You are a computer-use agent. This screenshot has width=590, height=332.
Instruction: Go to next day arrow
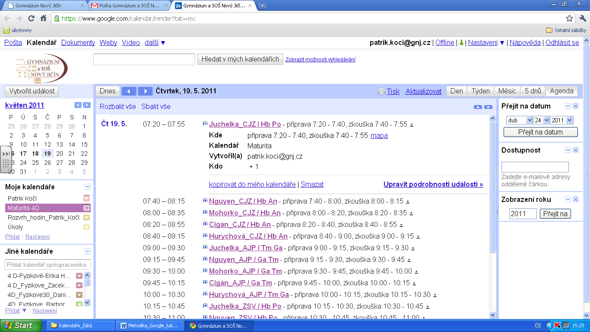[x=145, y=91]
